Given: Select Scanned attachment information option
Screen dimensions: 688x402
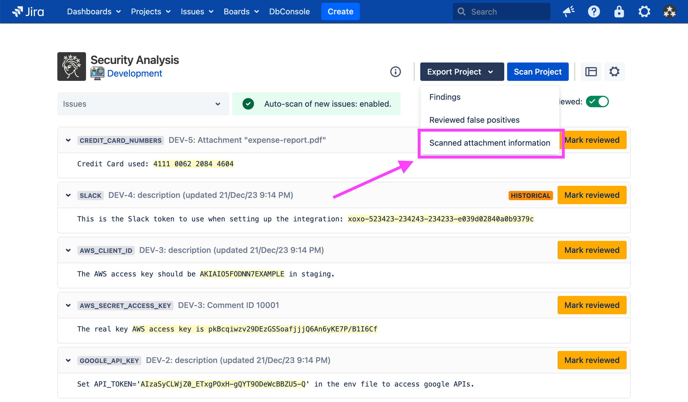Looking at the screenshot, I should click(490, 143).
